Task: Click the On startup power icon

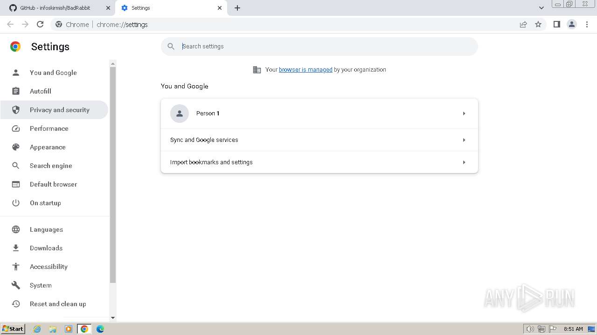Action: 16,203
